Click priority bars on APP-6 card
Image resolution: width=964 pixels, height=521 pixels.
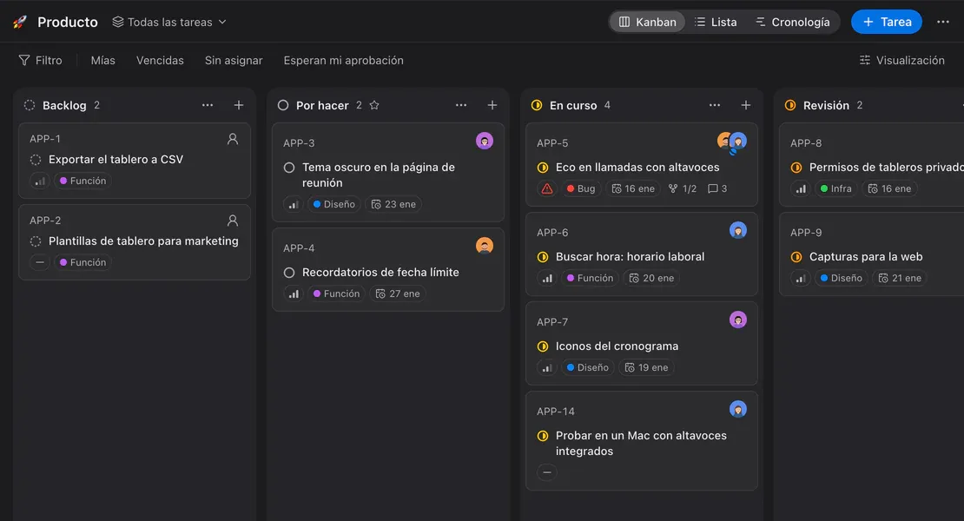pos(546,279)
